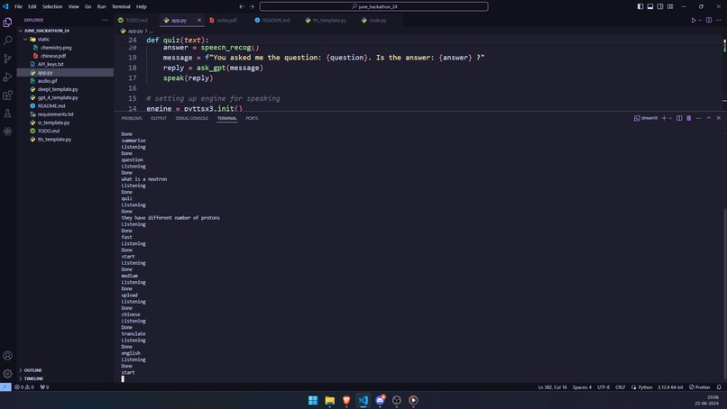Switch to the OUTPUT panel tab
Viewport: 727px width, 409px height.
pos(159,118)
